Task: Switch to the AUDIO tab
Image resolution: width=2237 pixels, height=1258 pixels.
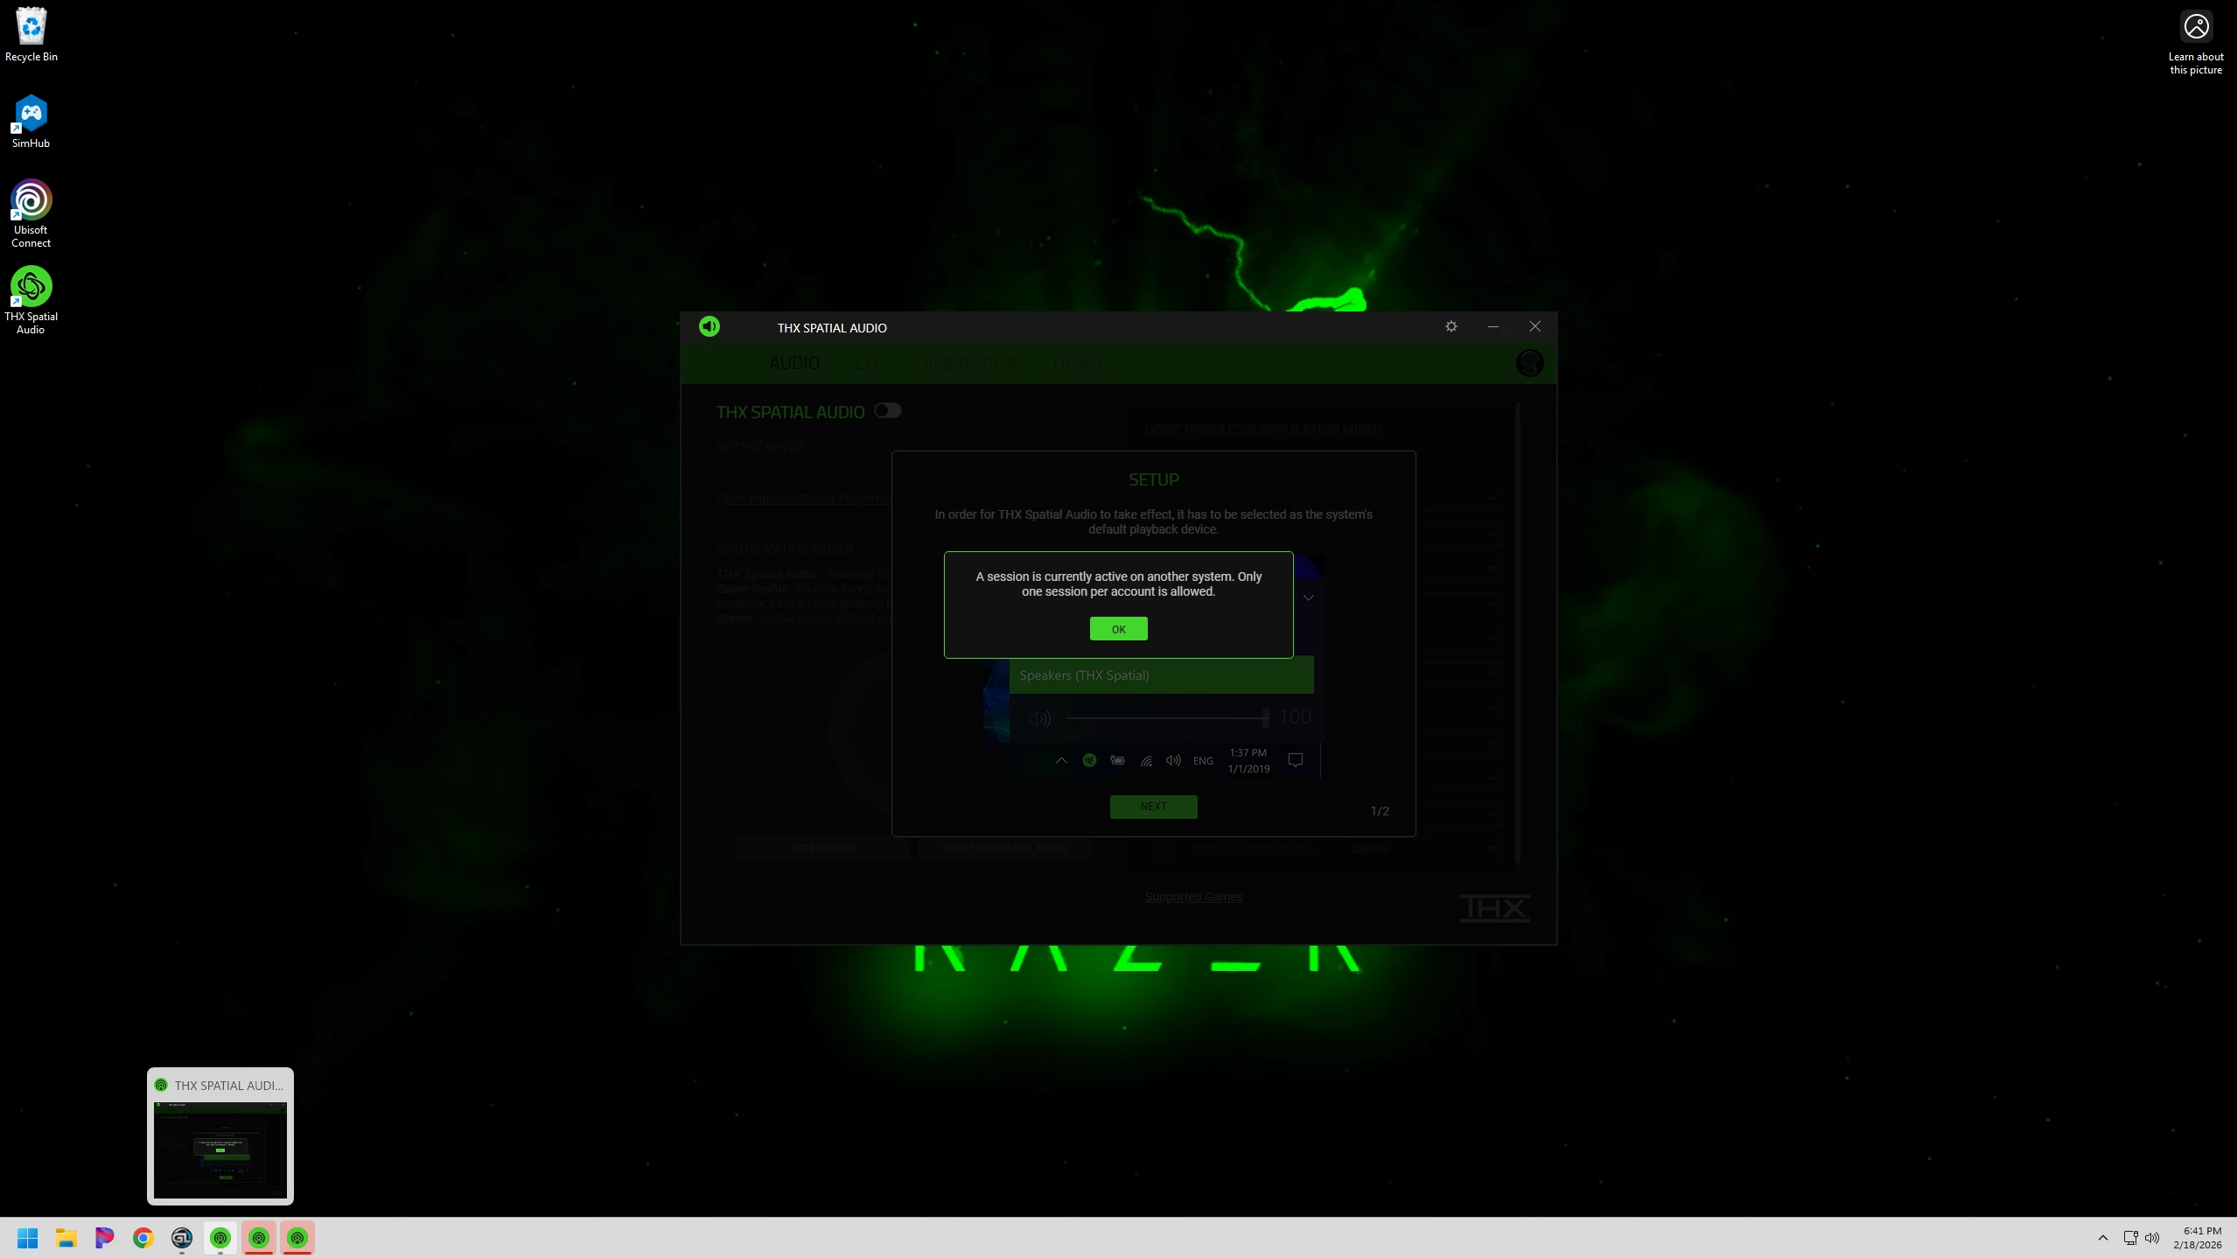Action: click(x=793, y=363)
